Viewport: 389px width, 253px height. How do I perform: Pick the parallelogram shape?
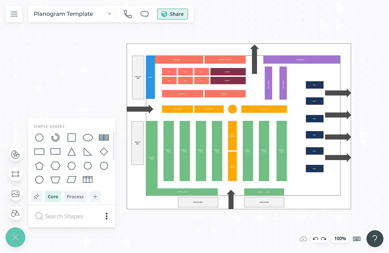72,180
